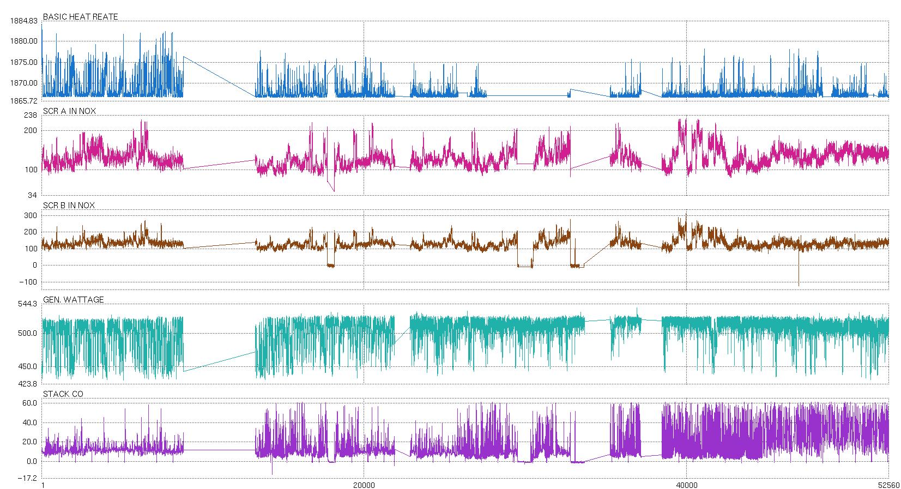
Task: Click the 544.3 wattage axis label
Action: 27,304
